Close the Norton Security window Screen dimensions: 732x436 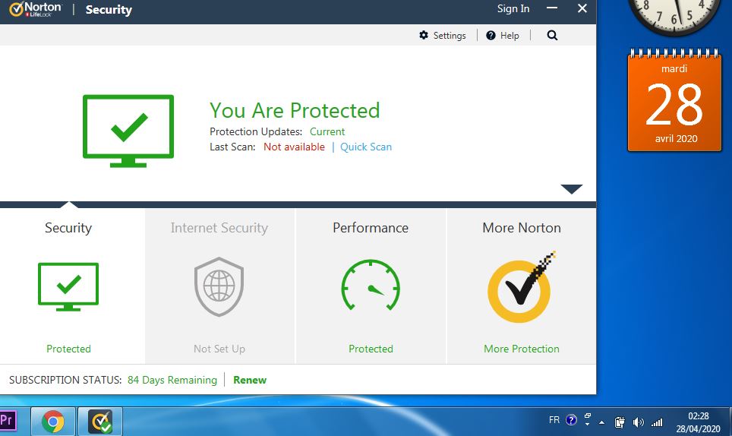582,8
